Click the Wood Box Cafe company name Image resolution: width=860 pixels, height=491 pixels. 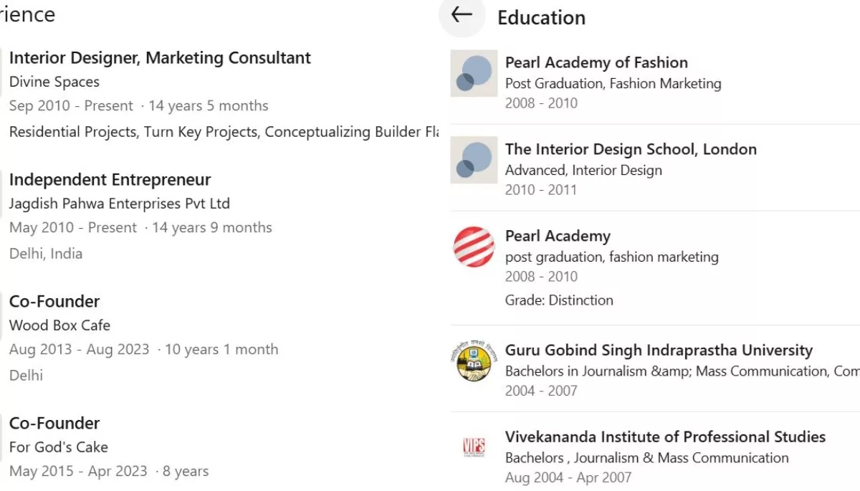(x=59, y=325)
